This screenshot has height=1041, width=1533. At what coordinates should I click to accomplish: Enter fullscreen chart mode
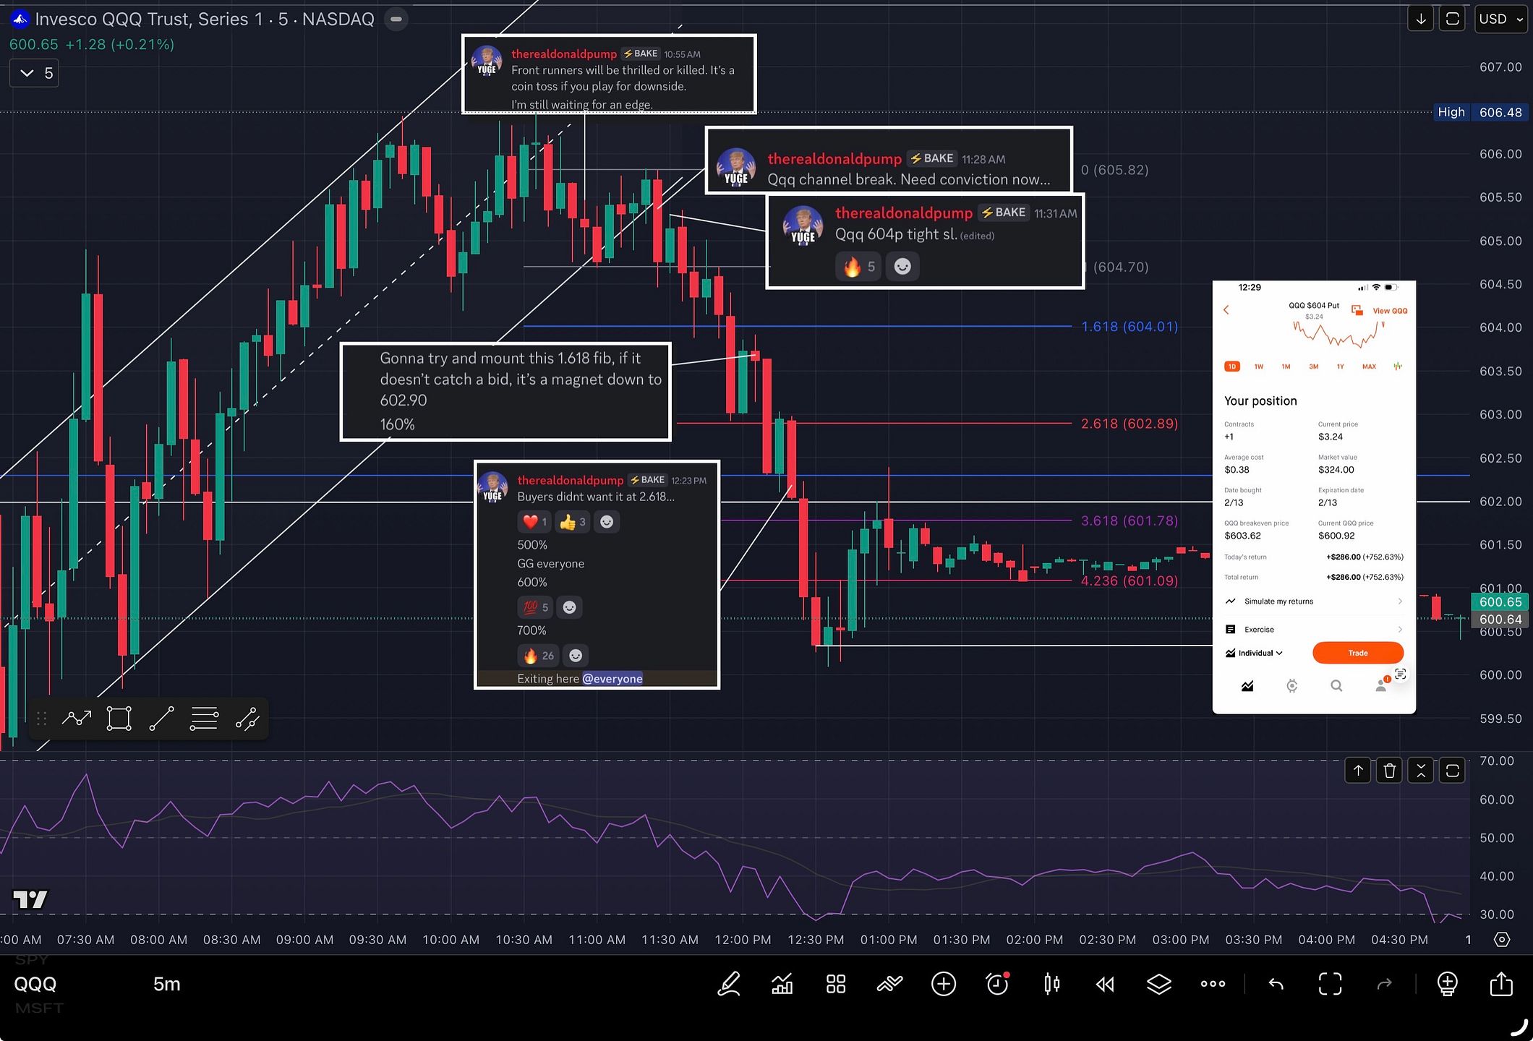(1331, 984)
